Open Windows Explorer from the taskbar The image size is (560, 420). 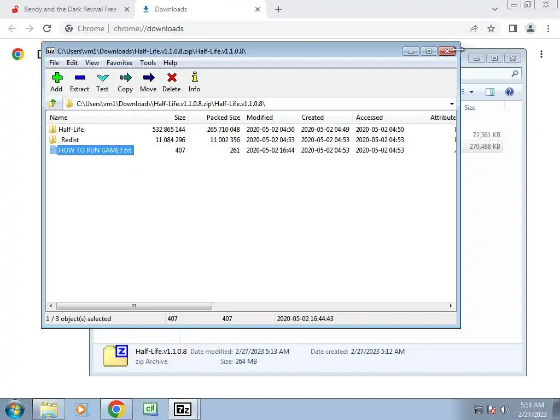pos(49,409)
